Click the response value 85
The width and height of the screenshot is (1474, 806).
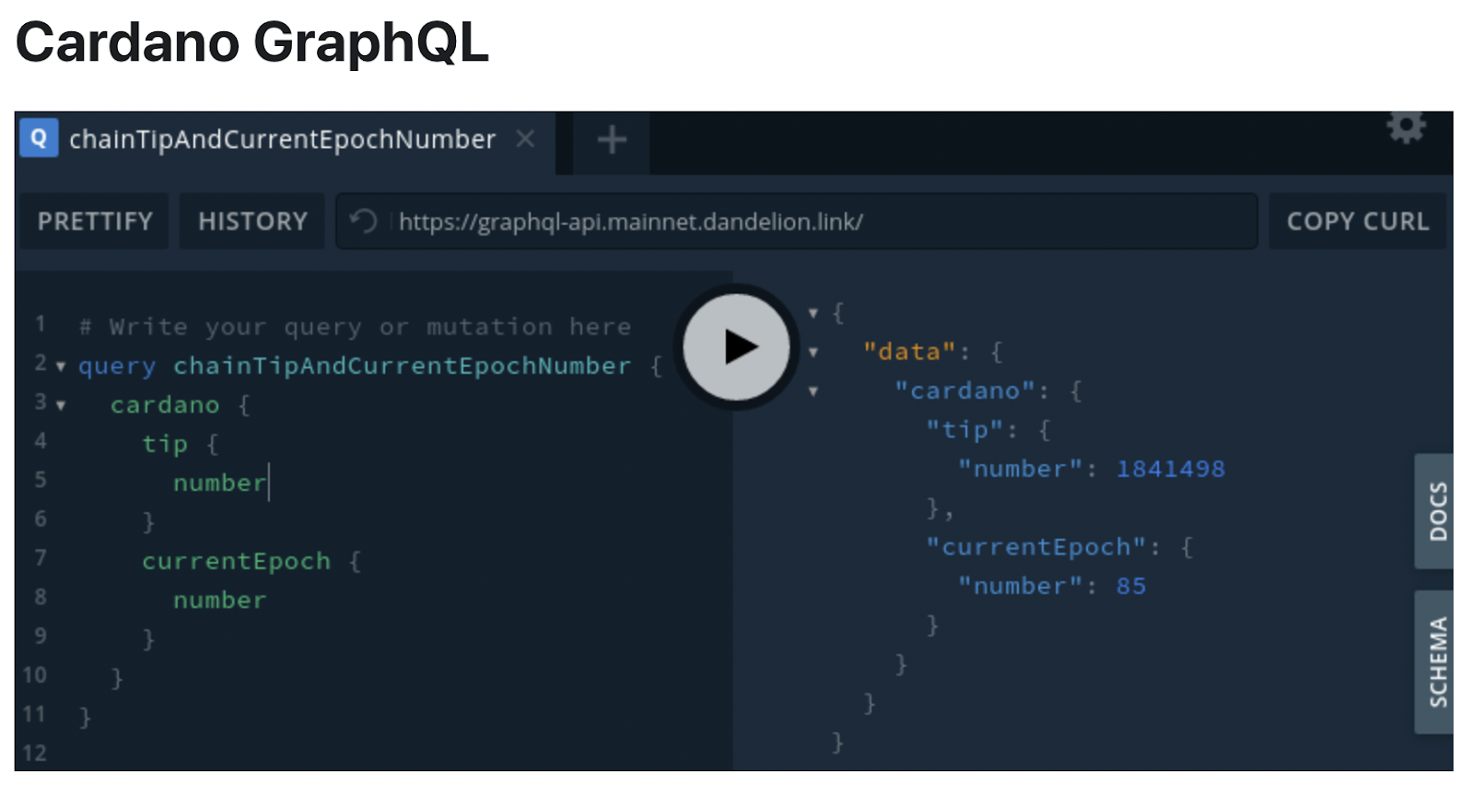1131,586
